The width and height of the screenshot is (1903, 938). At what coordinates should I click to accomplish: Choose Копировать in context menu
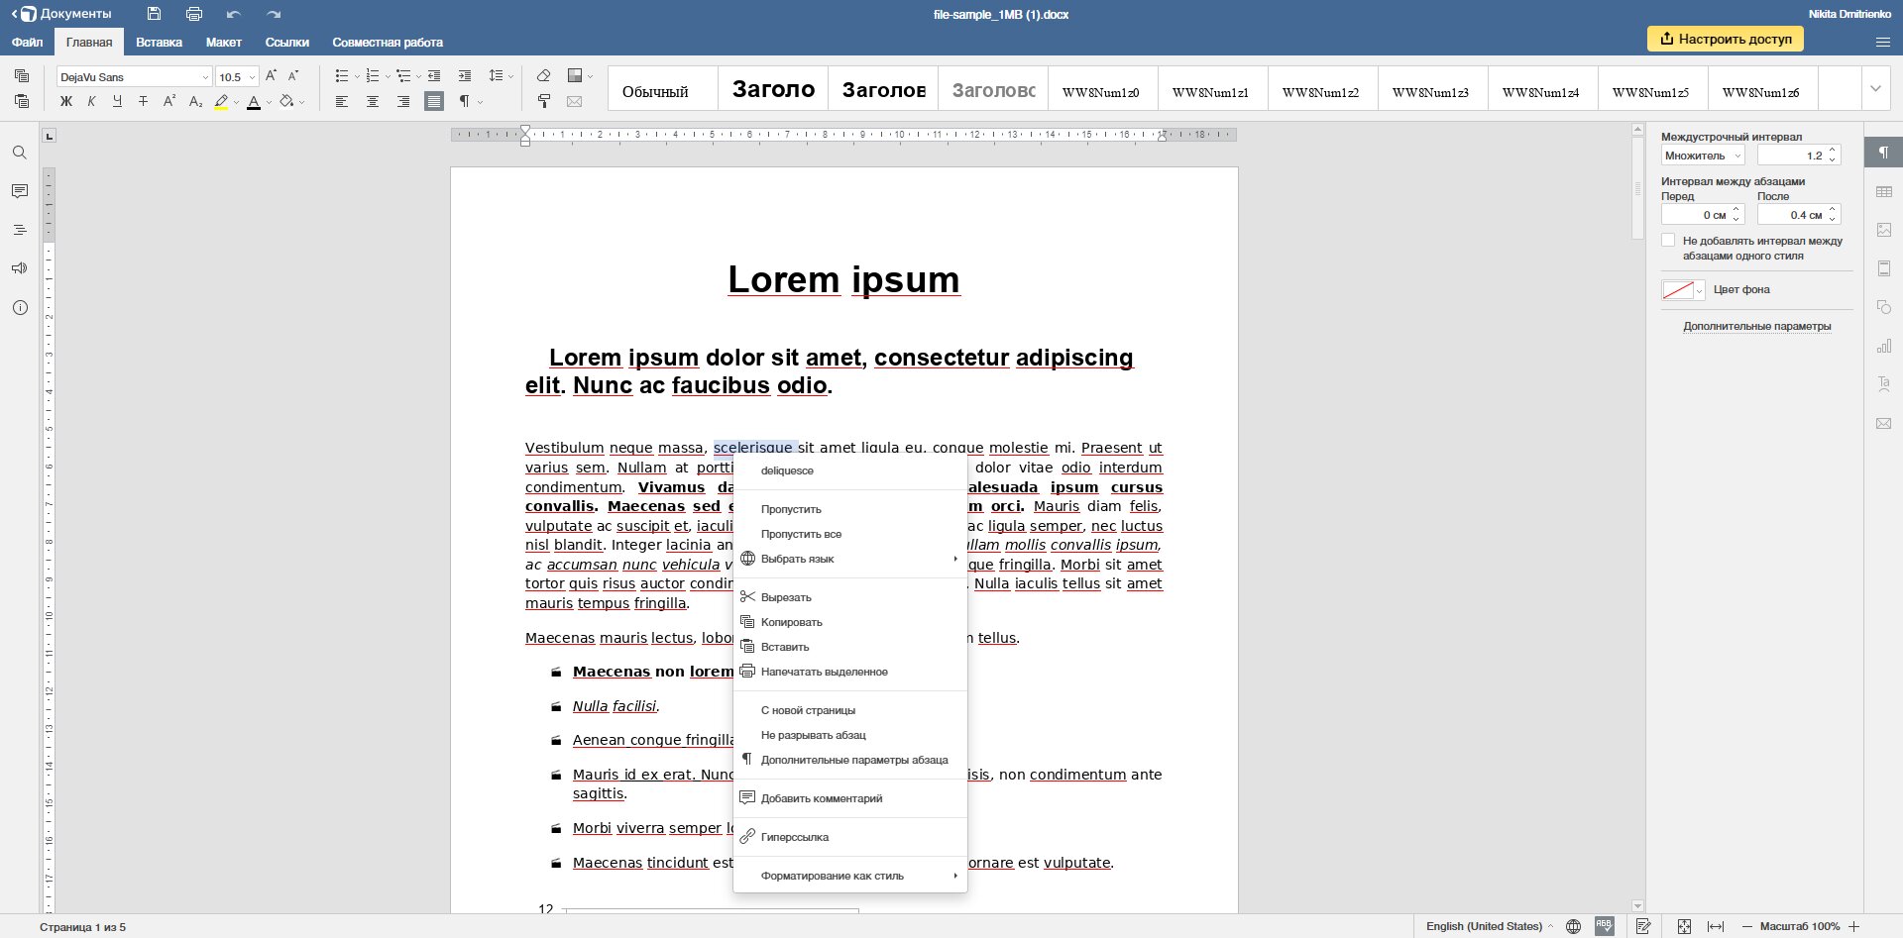tap(849, 622)
